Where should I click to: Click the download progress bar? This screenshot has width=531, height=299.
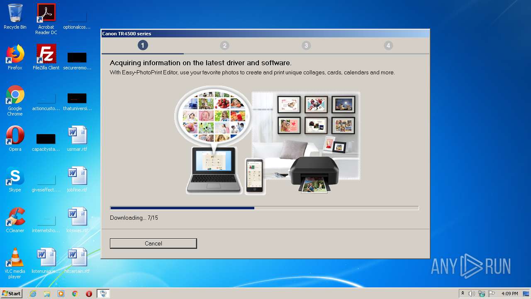click(264, 208)
